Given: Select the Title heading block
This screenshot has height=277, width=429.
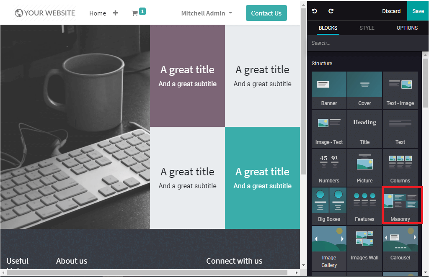Looking at the screenshot, I should click(364, 129).
